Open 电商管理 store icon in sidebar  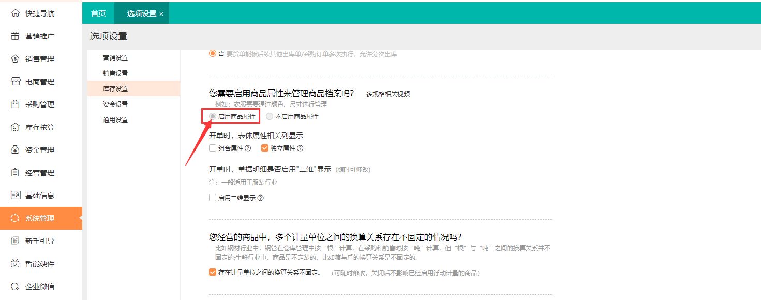[15, 82]
